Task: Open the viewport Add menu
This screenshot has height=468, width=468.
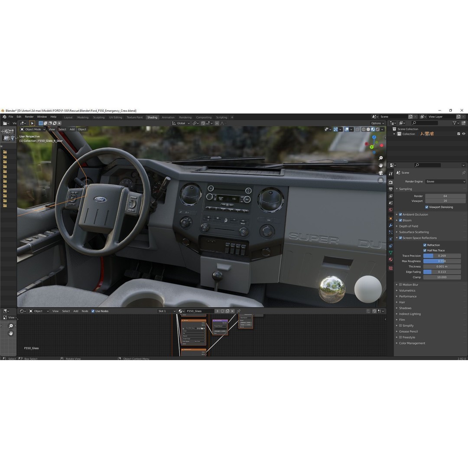Action: (x=72, y=130)
